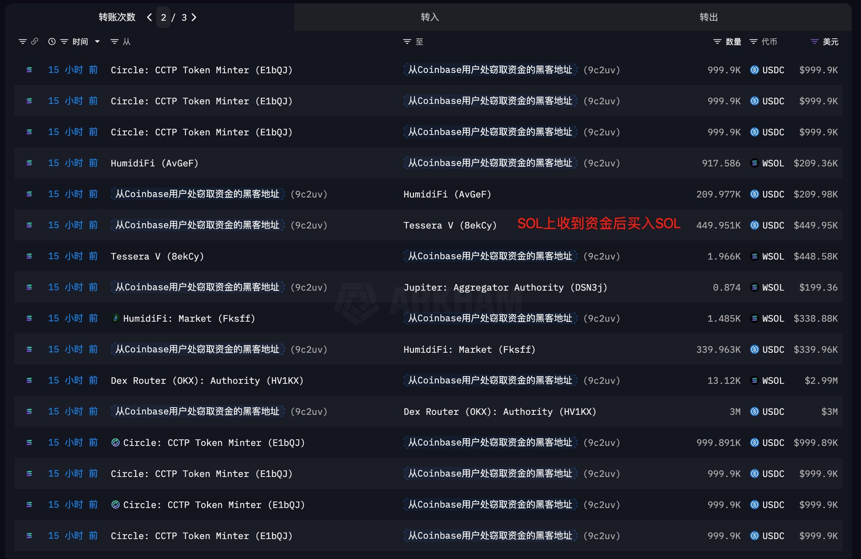This screenshot has height=559, width=861.
Task: Click the USDC token icon in the first row
Action: click(x=754, y=70)
